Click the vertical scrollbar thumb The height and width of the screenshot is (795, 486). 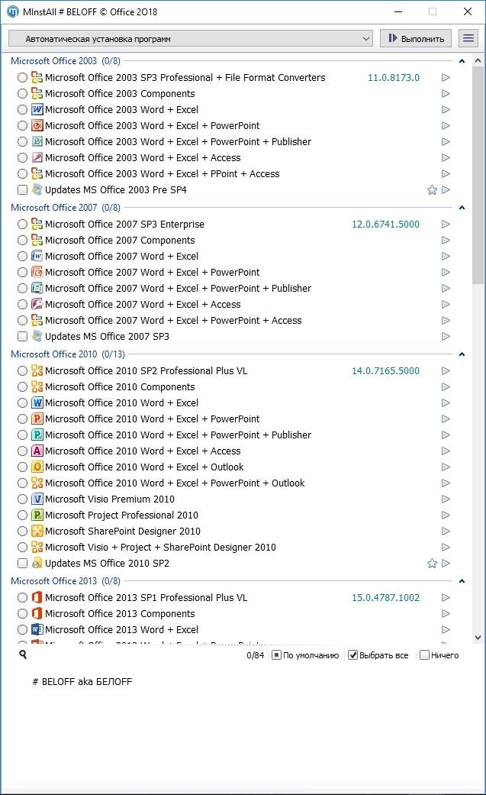(x=478, y=175)
